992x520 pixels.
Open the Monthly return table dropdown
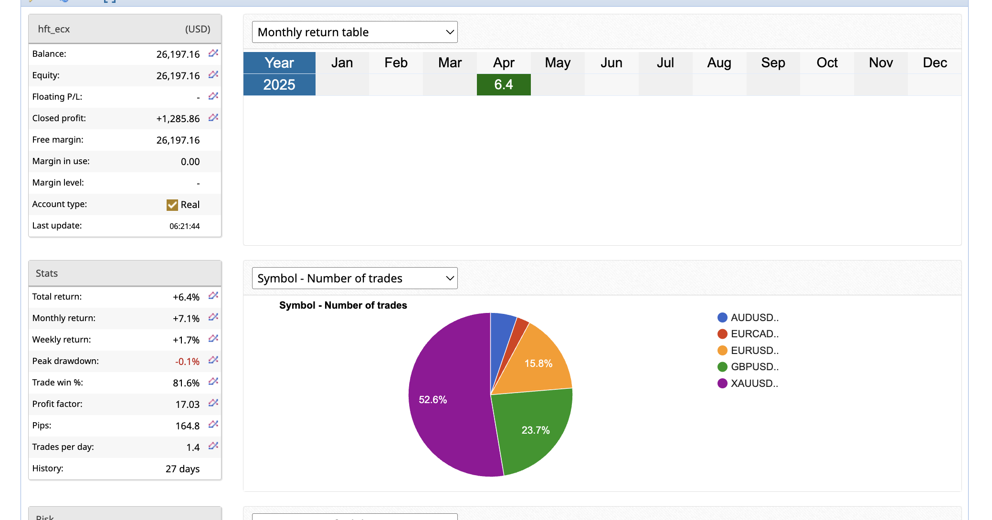pos(354,32)
